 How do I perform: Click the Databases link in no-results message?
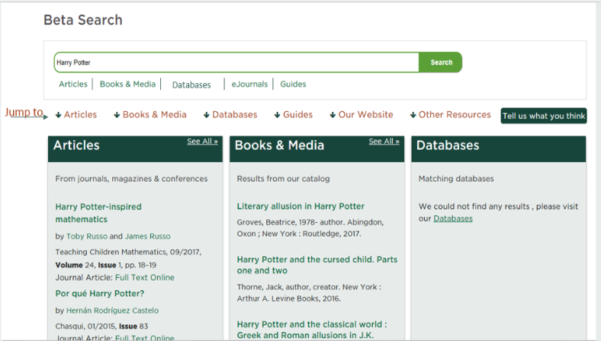coord(453,218)
